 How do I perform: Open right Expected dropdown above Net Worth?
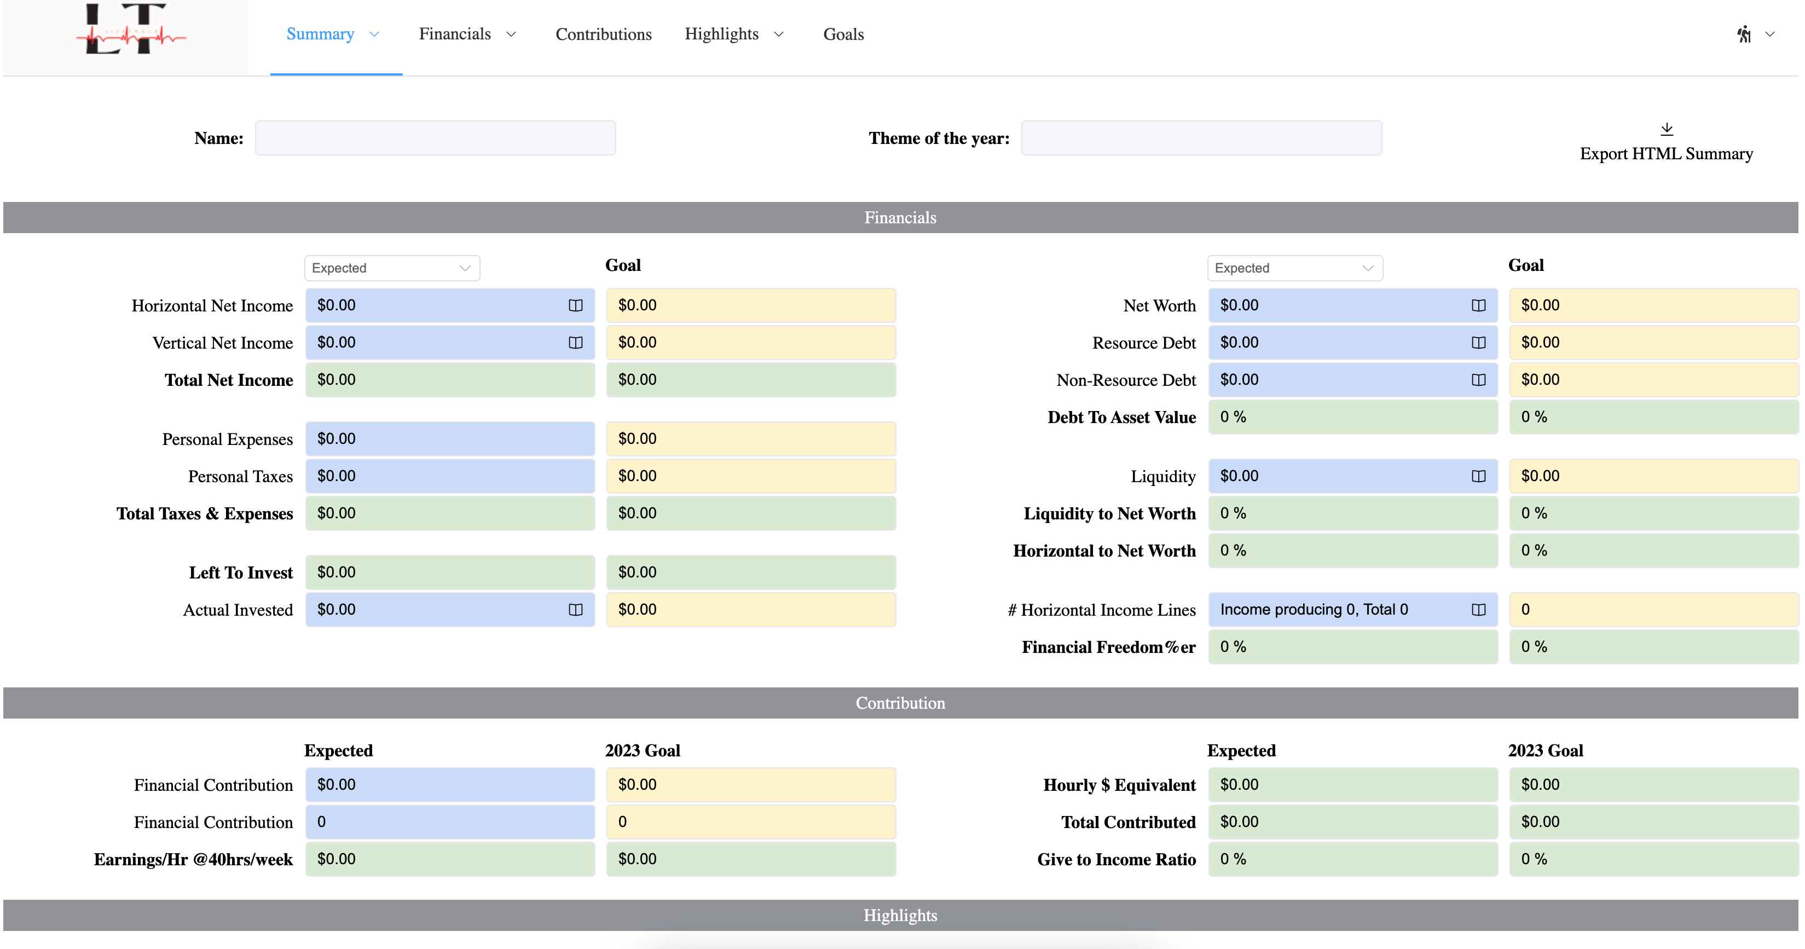(1294, 268)
